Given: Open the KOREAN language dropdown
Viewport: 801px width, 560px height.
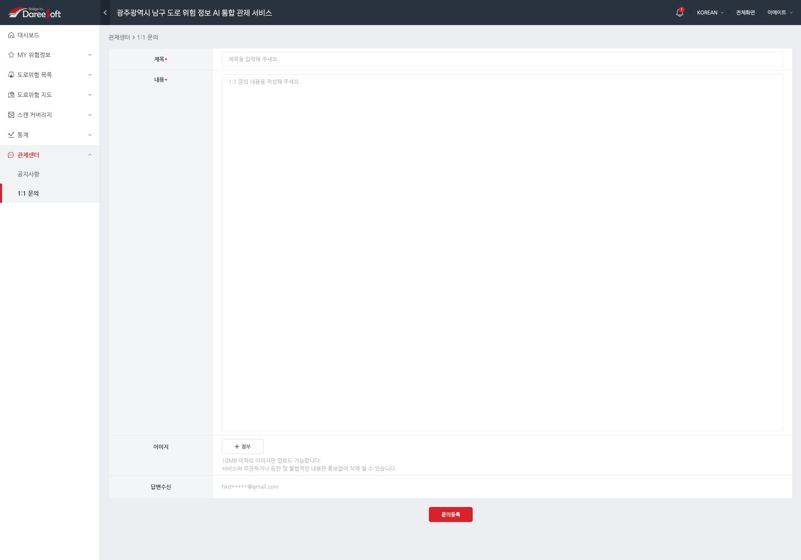Looking at the screenshot, I should click(x=710, y=13).
